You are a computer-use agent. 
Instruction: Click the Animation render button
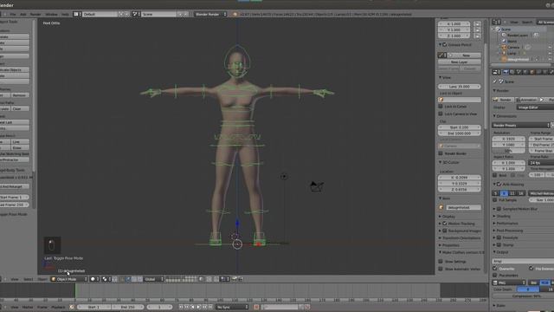pyautogui.click(x=526, y=100)
